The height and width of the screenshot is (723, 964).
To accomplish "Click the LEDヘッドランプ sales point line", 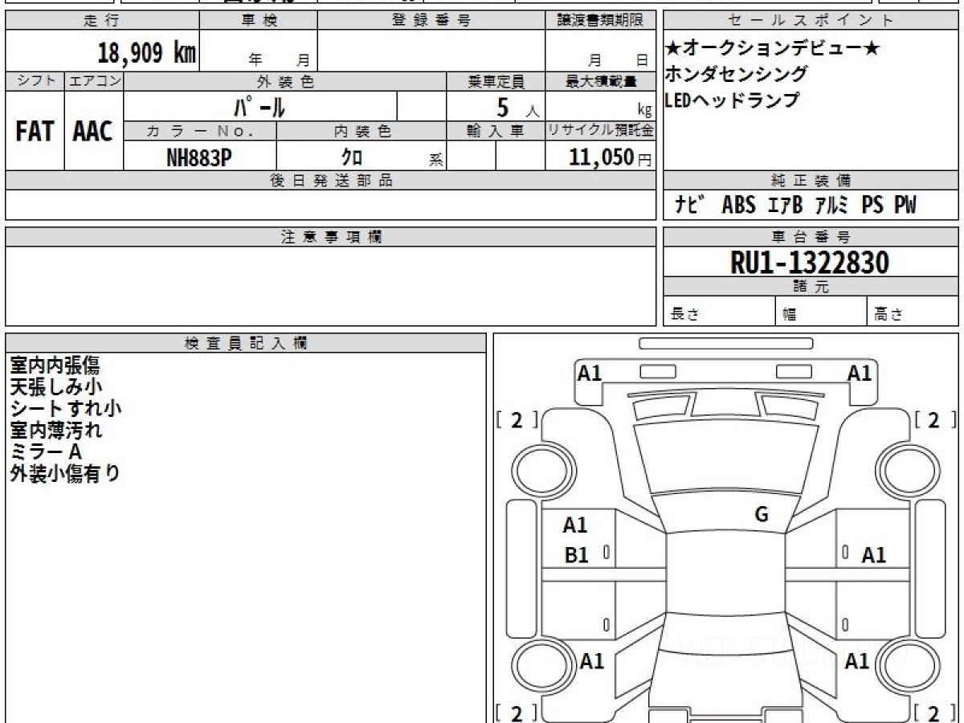I will (x=732, y=100).
